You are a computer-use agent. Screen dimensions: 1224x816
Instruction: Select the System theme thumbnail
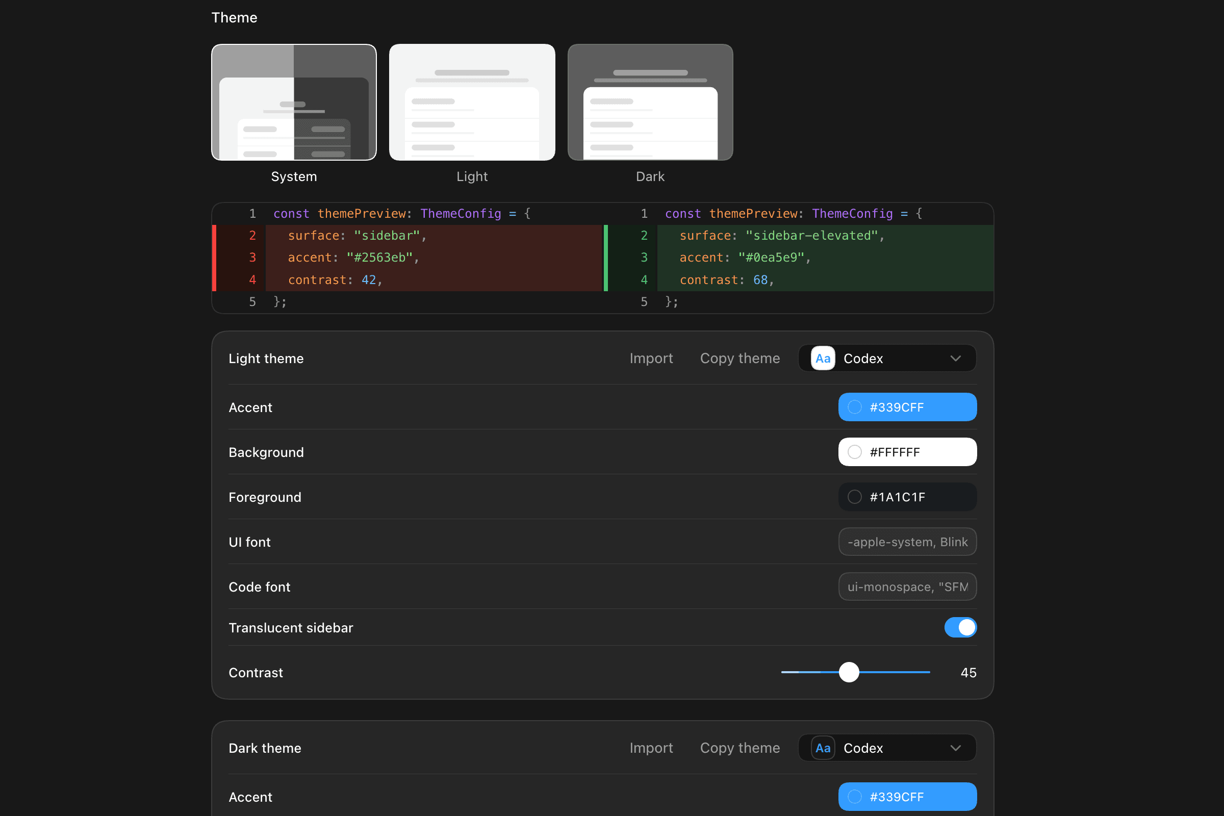294,102
